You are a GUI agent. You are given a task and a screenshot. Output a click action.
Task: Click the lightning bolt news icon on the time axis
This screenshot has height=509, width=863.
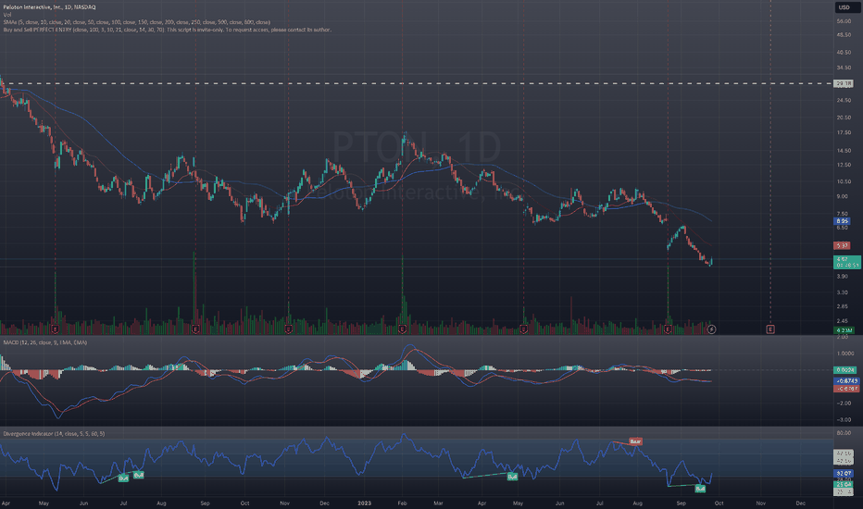pos(711,329)
